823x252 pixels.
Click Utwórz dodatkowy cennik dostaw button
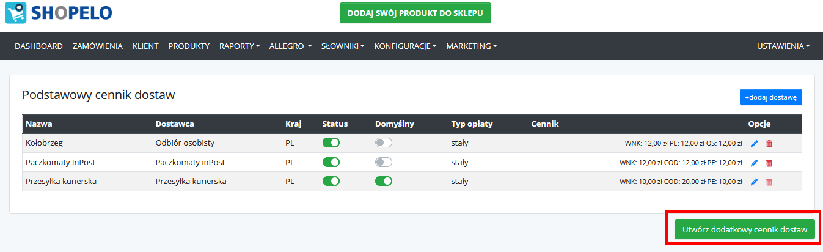coord(744,229)
